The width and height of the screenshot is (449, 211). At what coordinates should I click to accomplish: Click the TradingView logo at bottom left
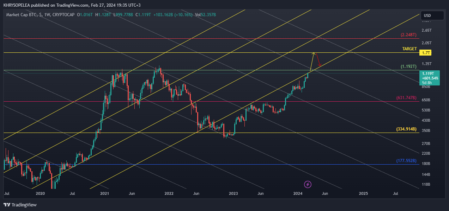[20, 205]
